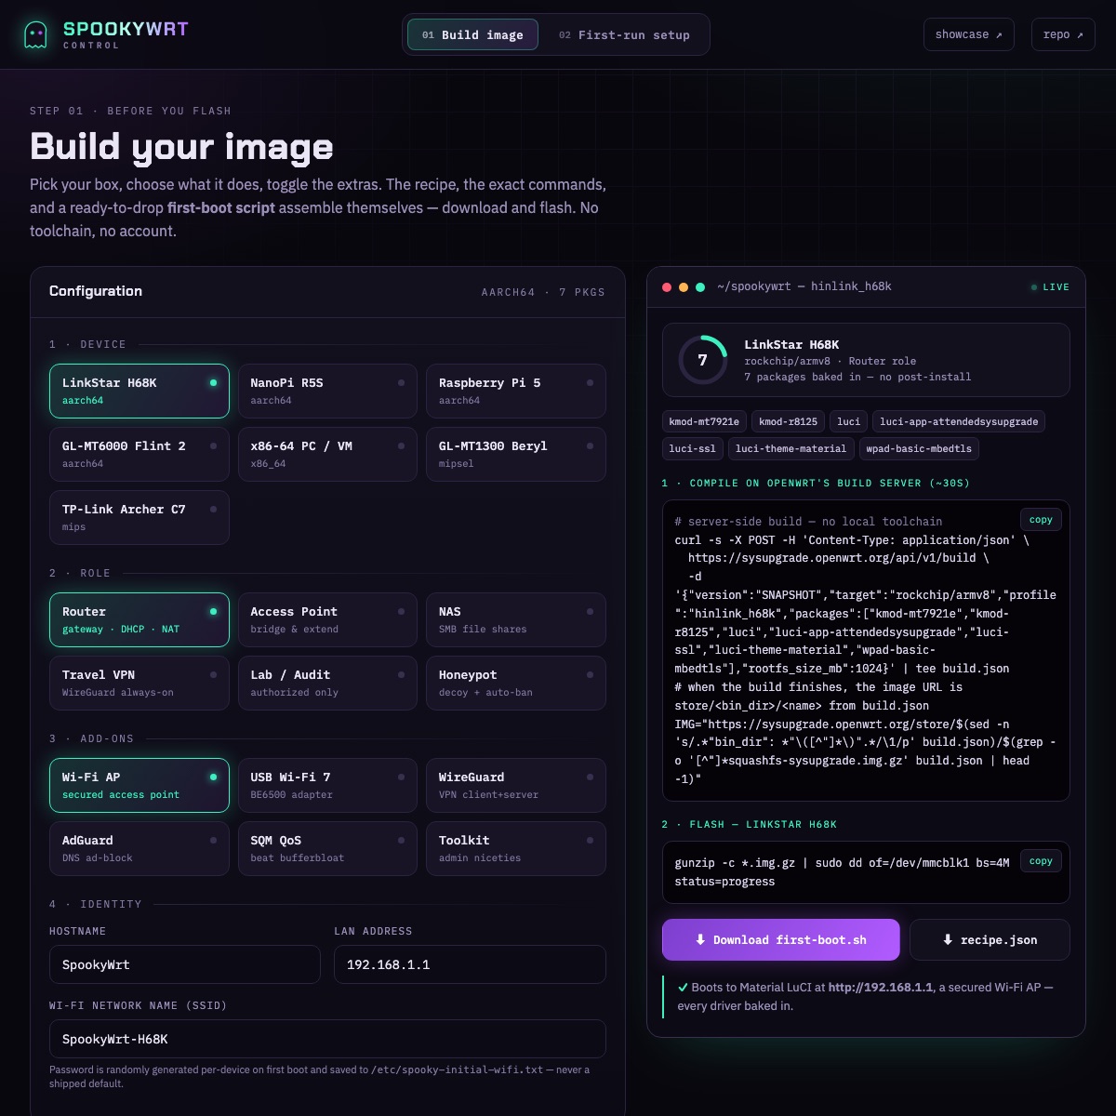This screenshot has height=1116, width=1116.
Task: Click the LIVE status indicator
Action: pos(1050,287)
